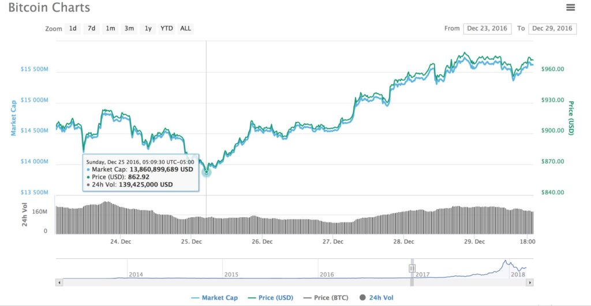The height and width of the screenshot is (306, 591).
Task: Toggle the 24h Vol legend dot
Action: [x=362, y=297]
